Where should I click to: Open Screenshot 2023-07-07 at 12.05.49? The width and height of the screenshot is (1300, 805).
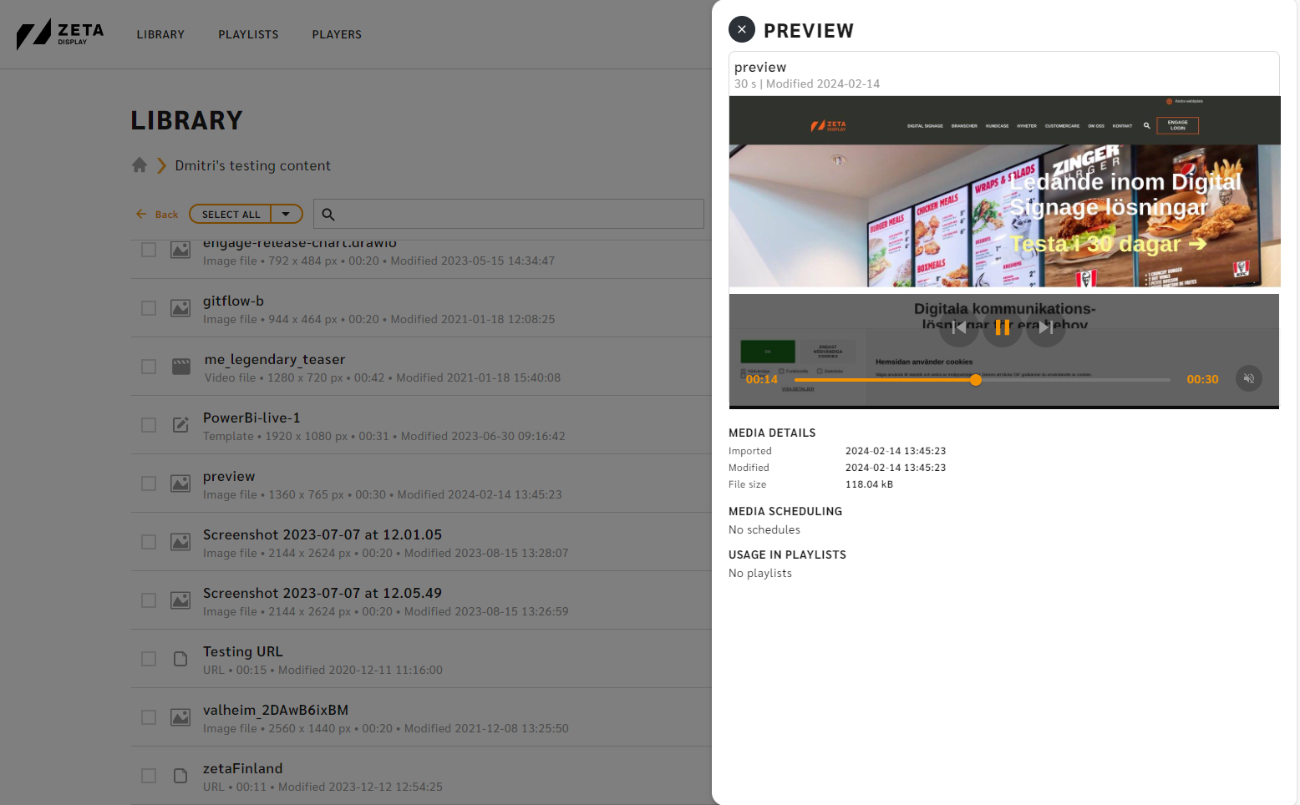point(322,593)
